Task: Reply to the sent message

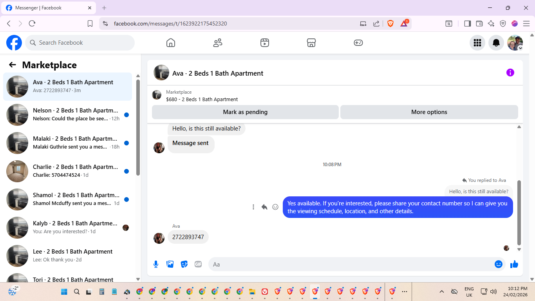Action: pos(264,207)
